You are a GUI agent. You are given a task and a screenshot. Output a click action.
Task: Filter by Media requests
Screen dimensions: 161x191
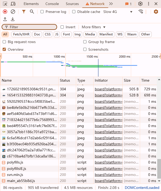click(x=90, y=34)
